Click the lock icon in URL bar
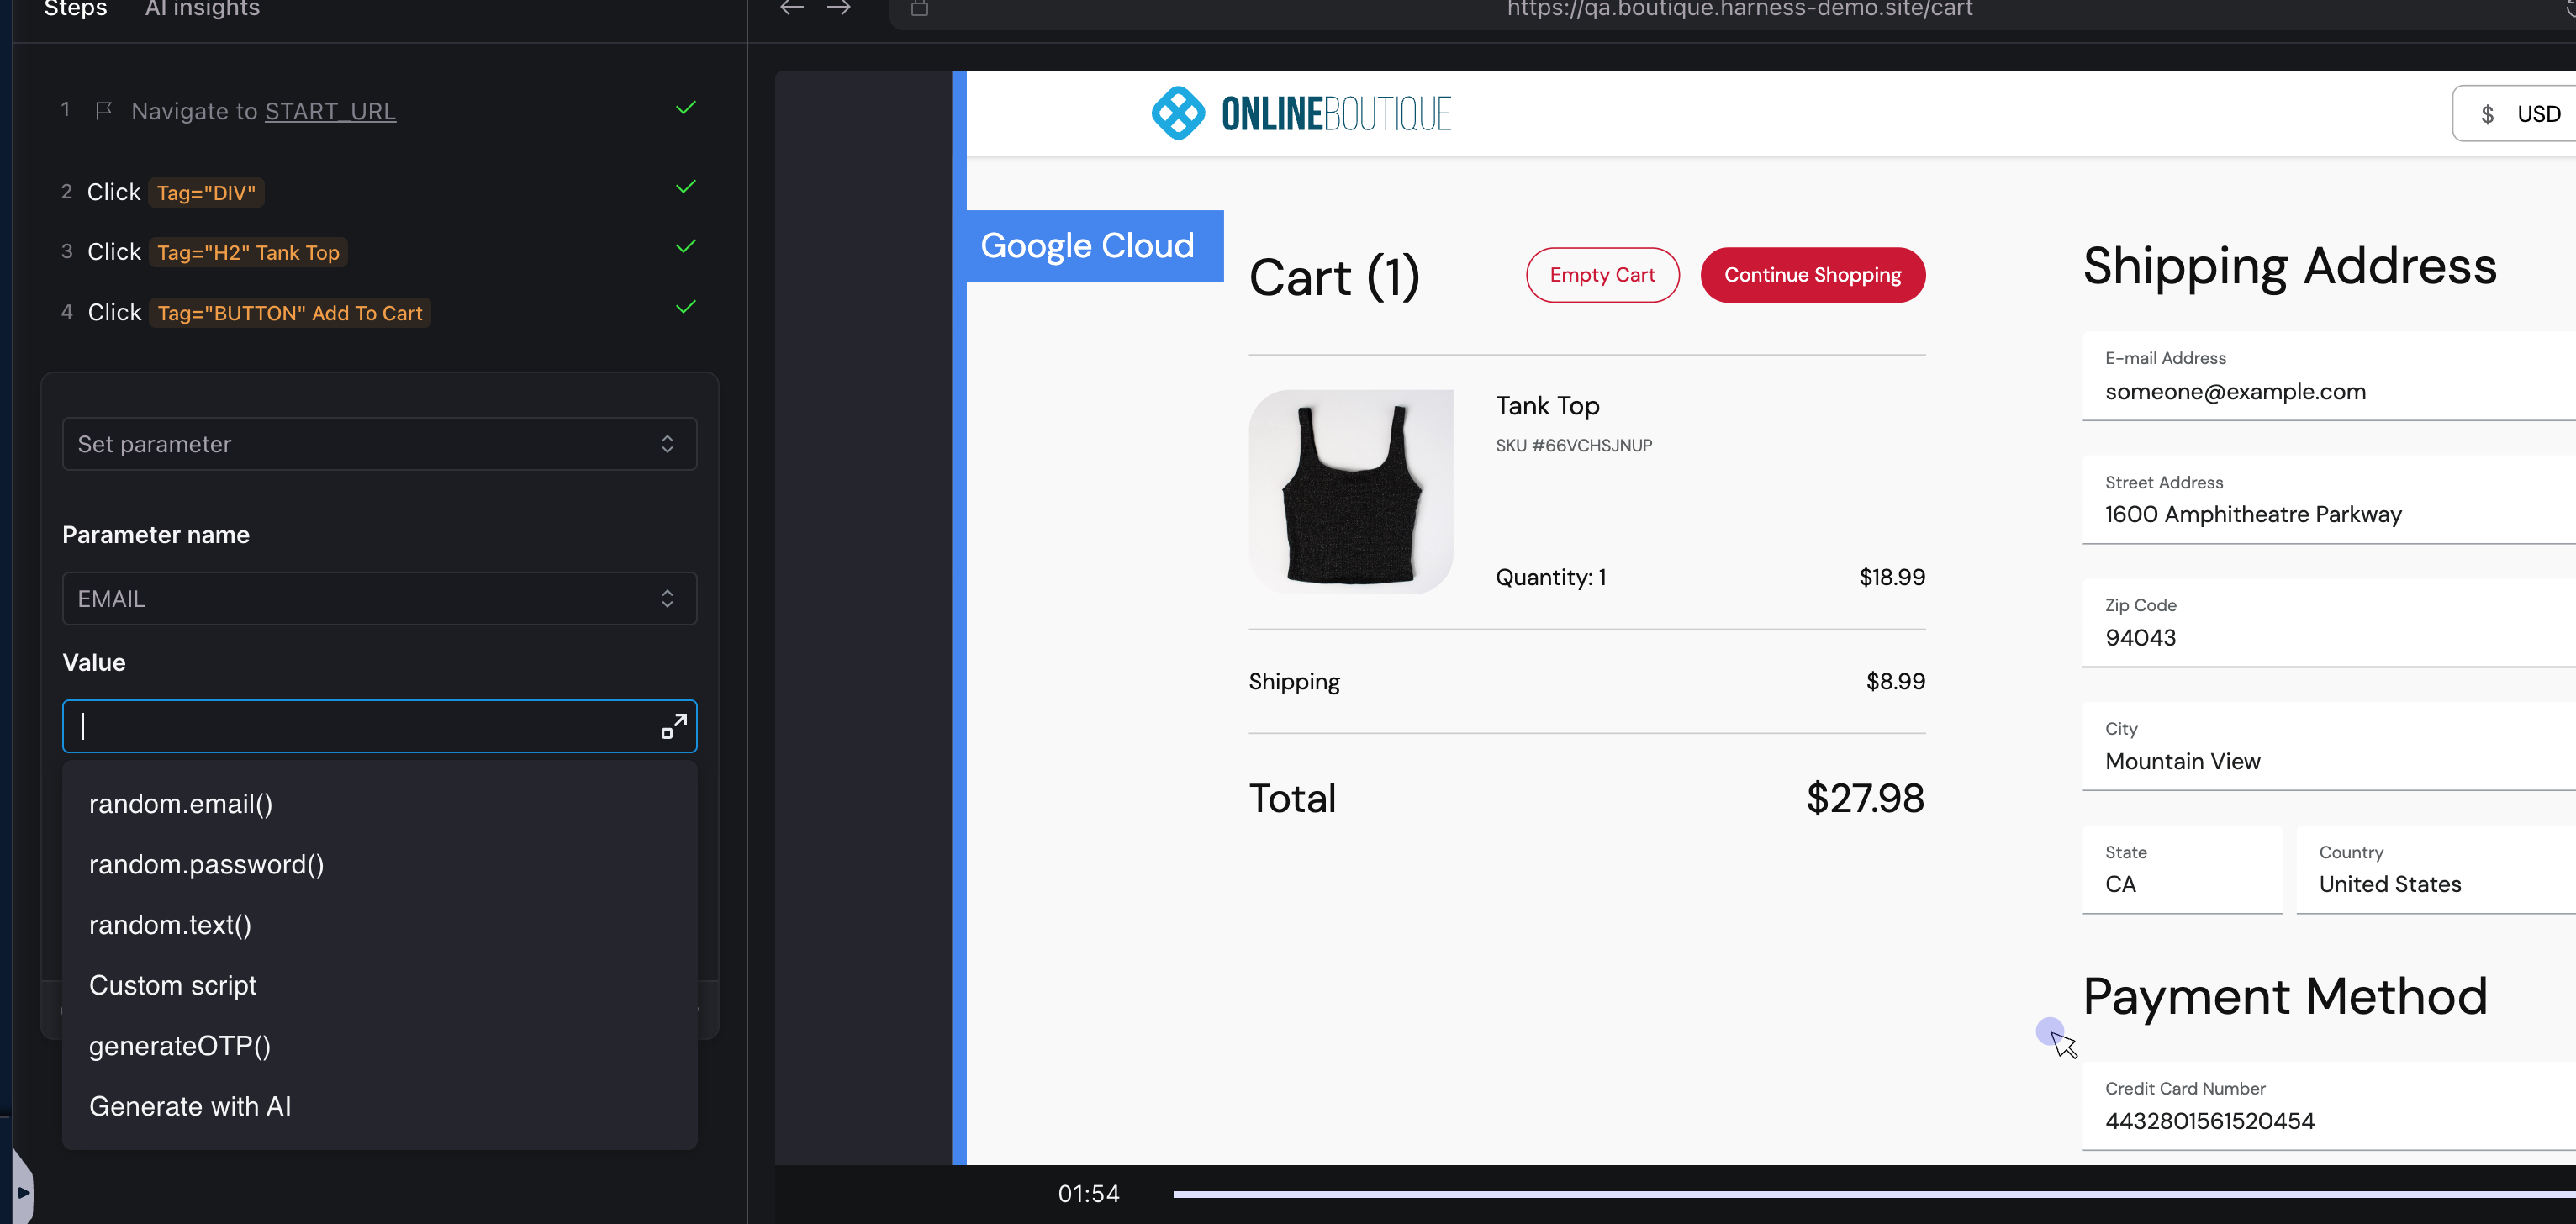The image size is (2576, 1224). click(919, 9)
